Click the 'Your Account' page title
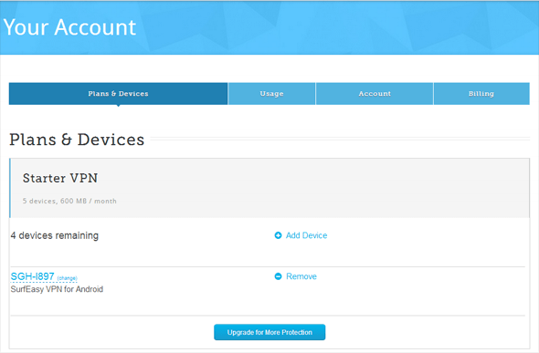This screenshot has width=539, height=353. [69, 27]
